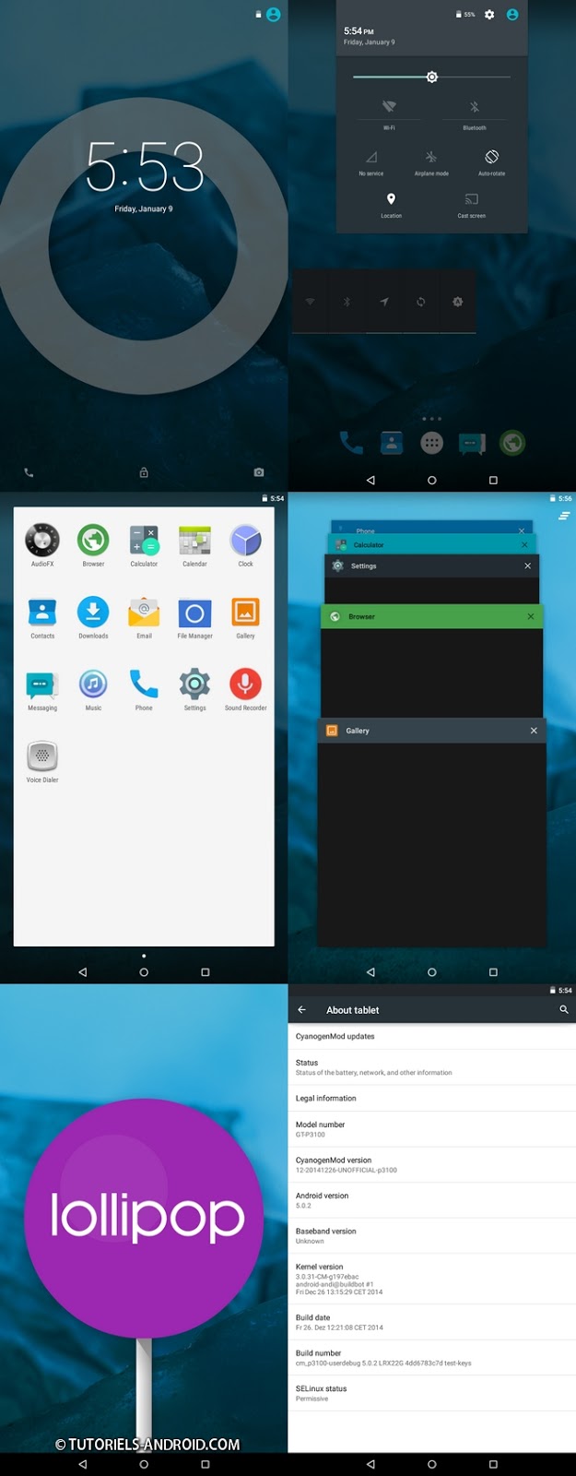Open the Contacts app in the app drawer
Viewport: 576px width, 1476px height.
click(x=42, y=613)
